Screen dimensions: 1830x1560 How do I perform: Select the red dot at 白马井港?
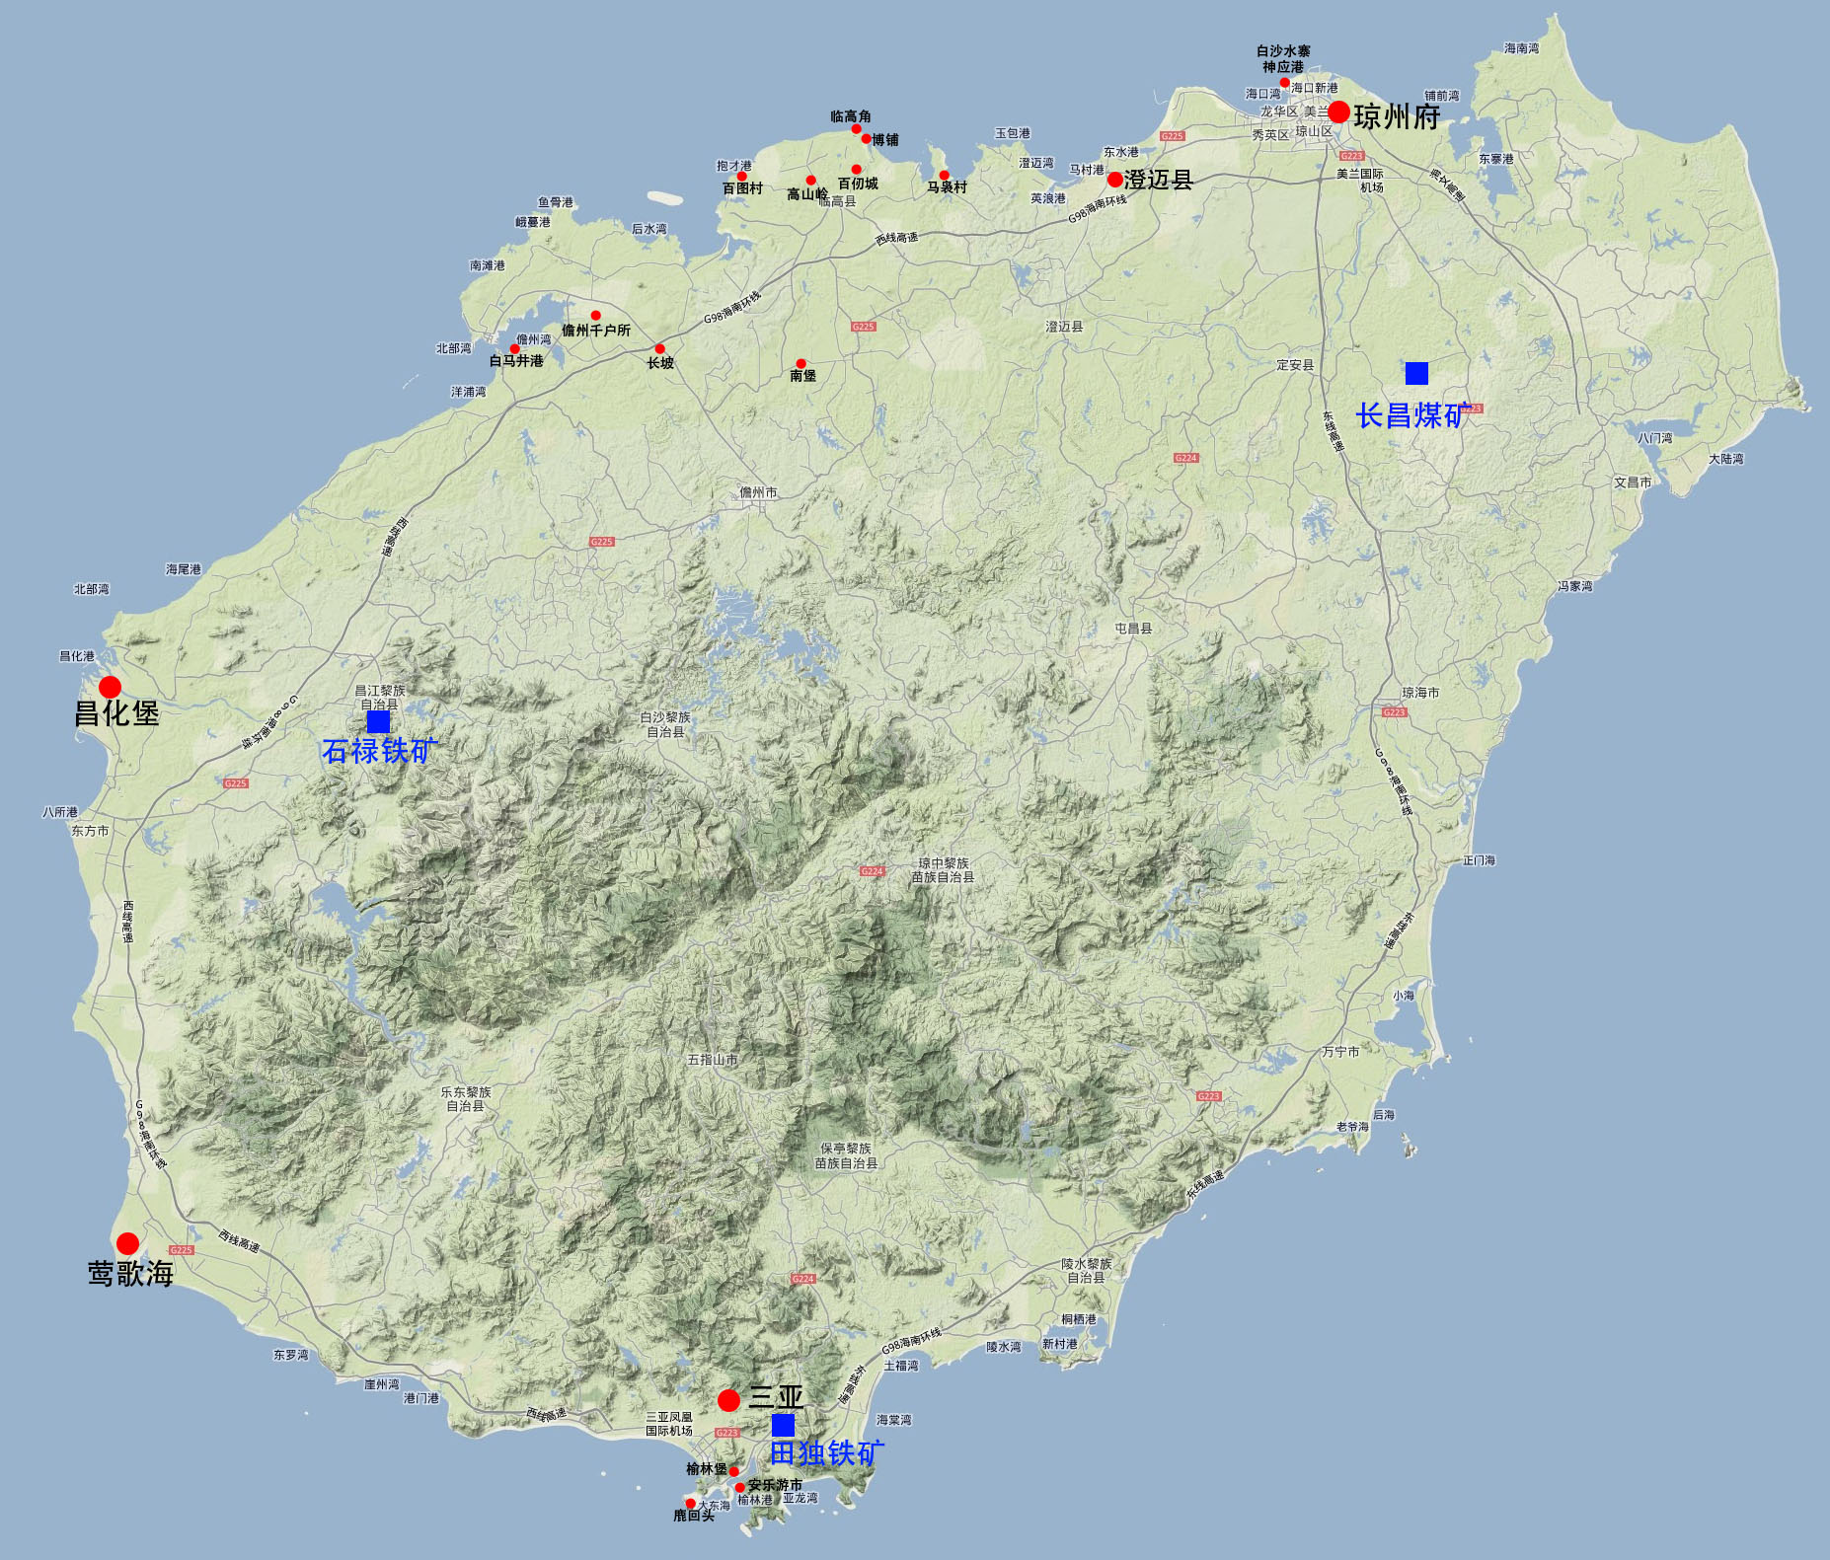(x=514, y=348)
